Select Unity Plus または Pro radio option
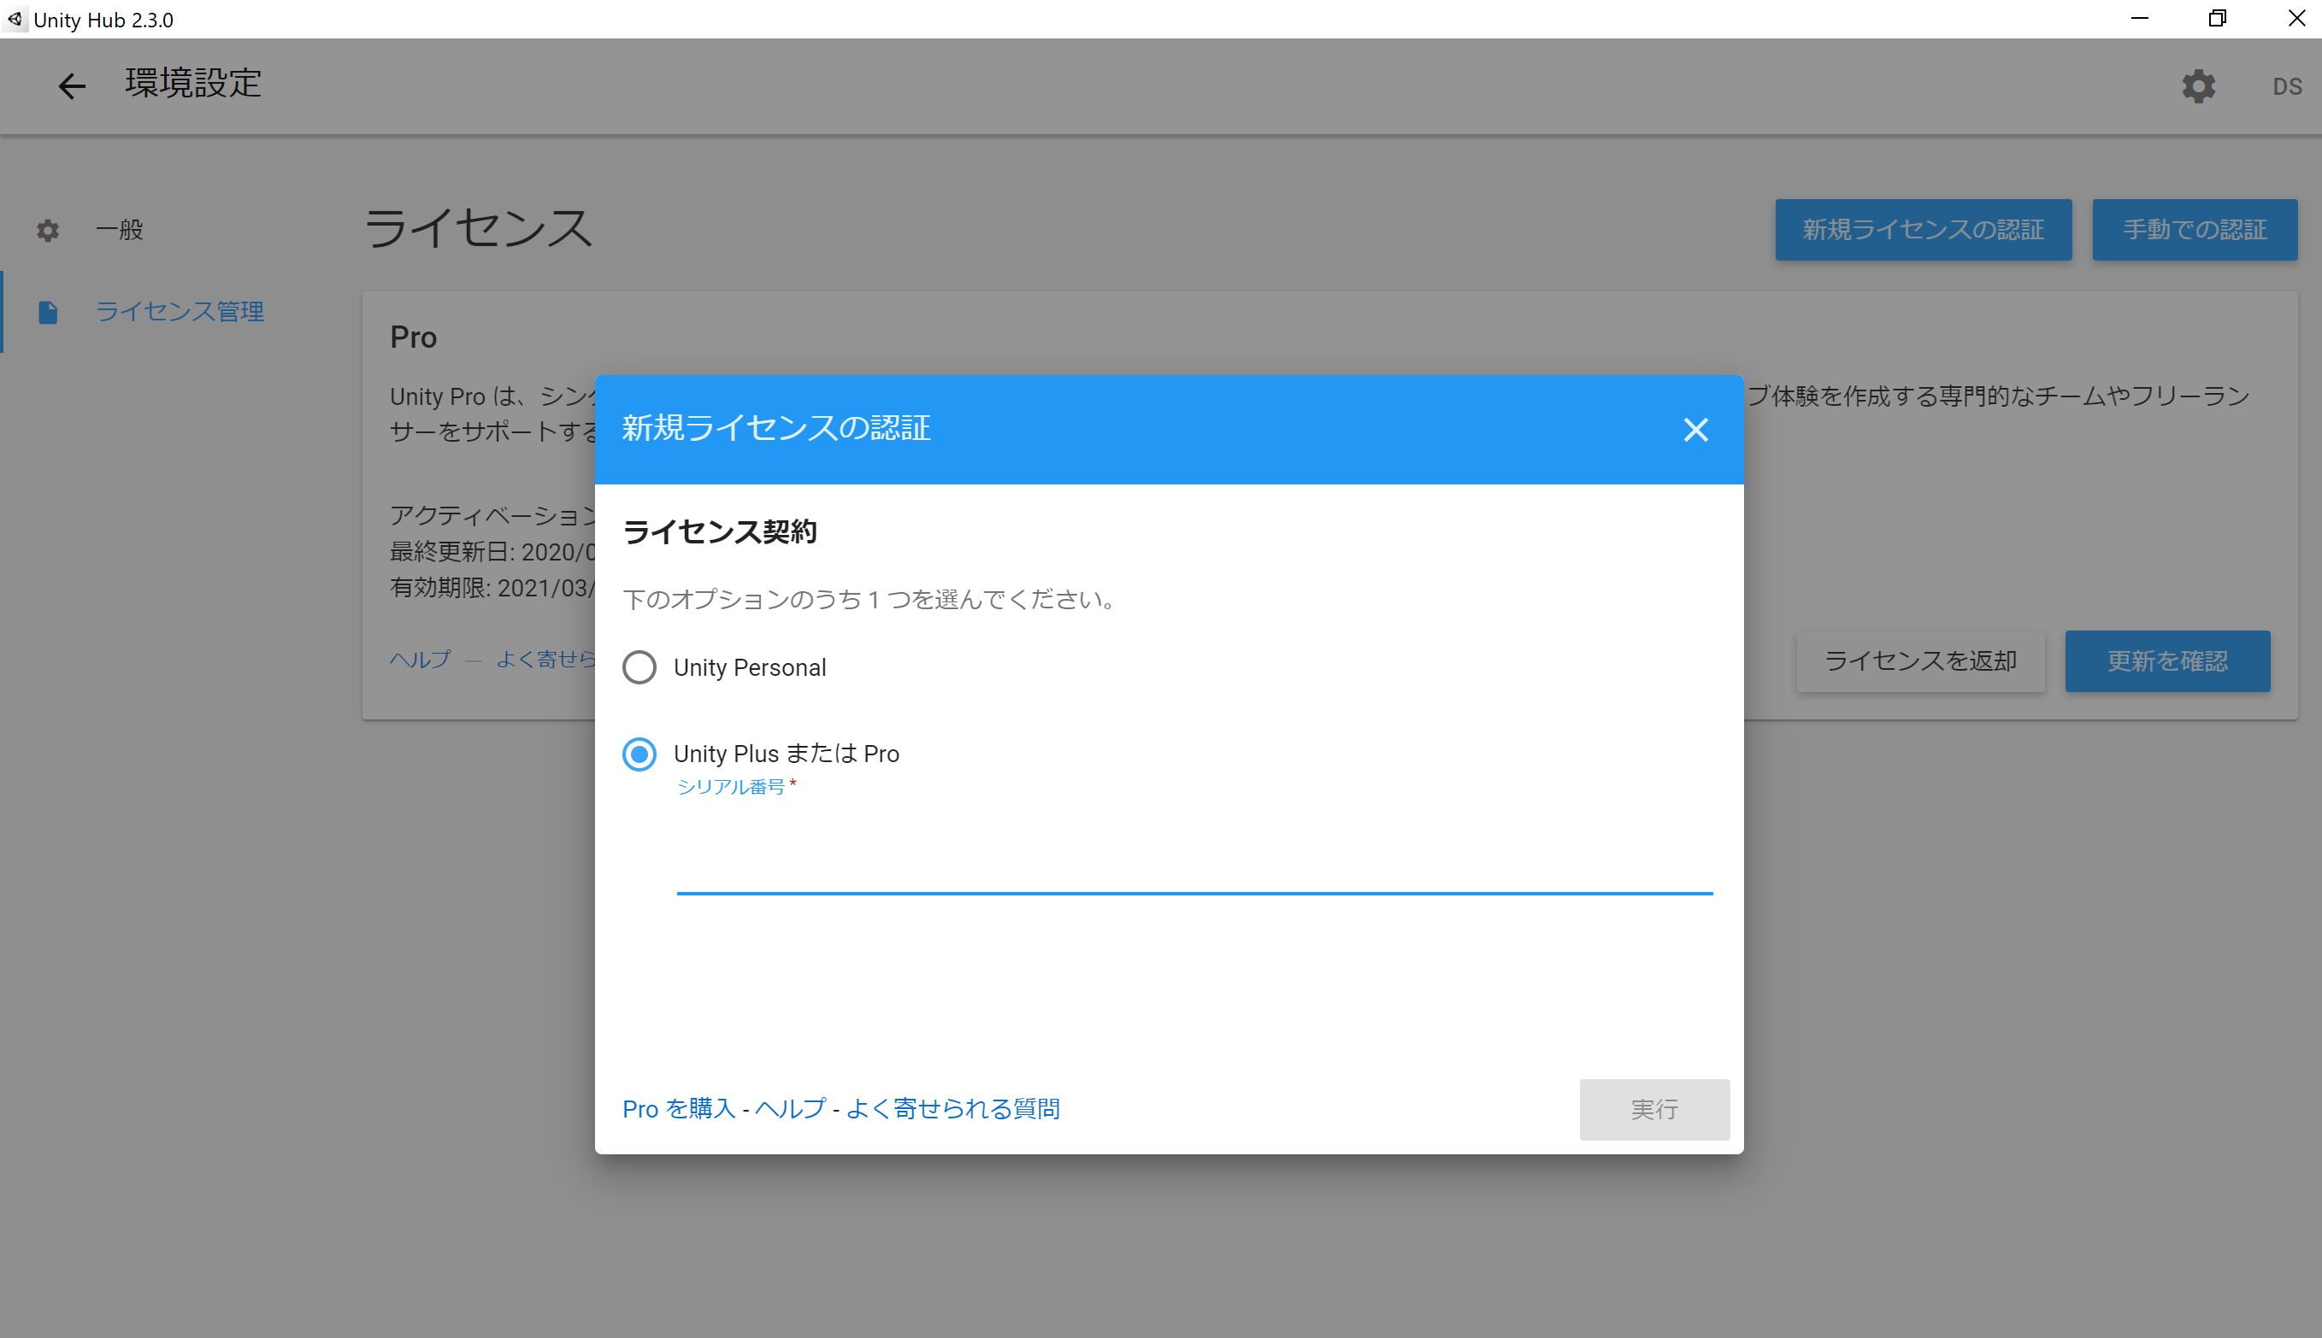2322x1338 pixels. click(639, 754)
